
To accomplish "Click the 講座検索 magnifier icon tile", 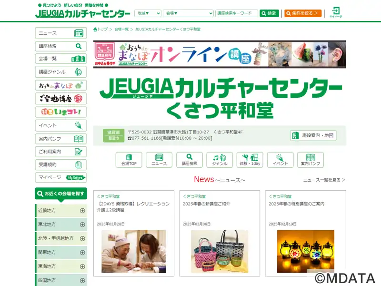I will tap(189, 160).
